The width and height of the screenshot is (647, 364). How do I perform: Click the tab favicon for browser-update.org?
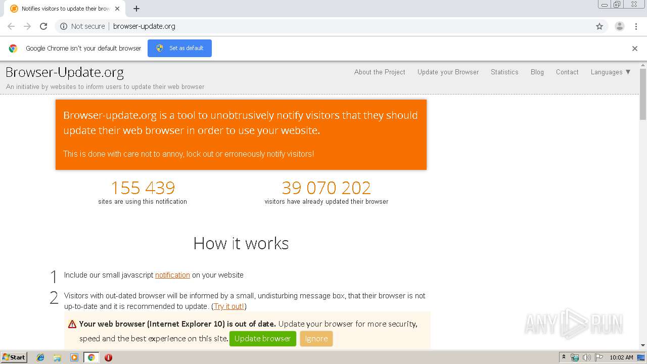[14, 9]
